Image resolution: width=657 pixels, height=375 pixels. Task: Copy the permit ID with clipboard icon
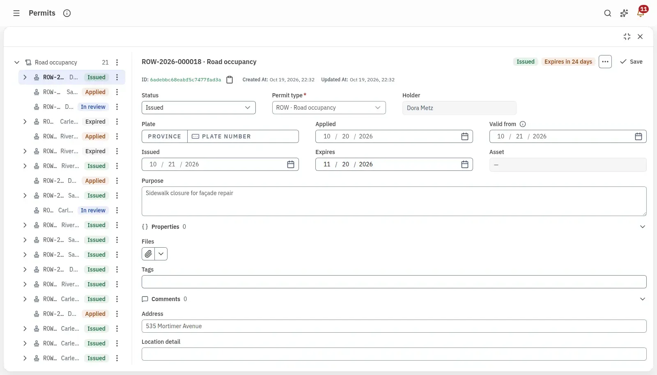click(230, 80)
